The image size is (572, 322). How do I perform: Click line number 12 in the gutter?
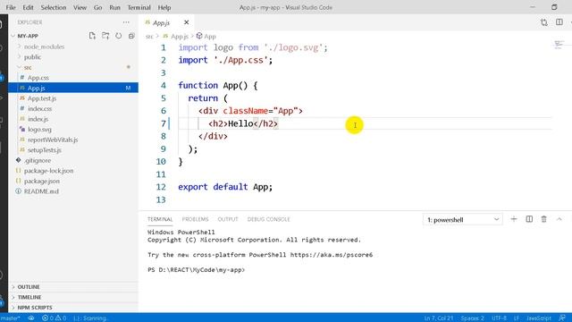(x=161, y=187)
